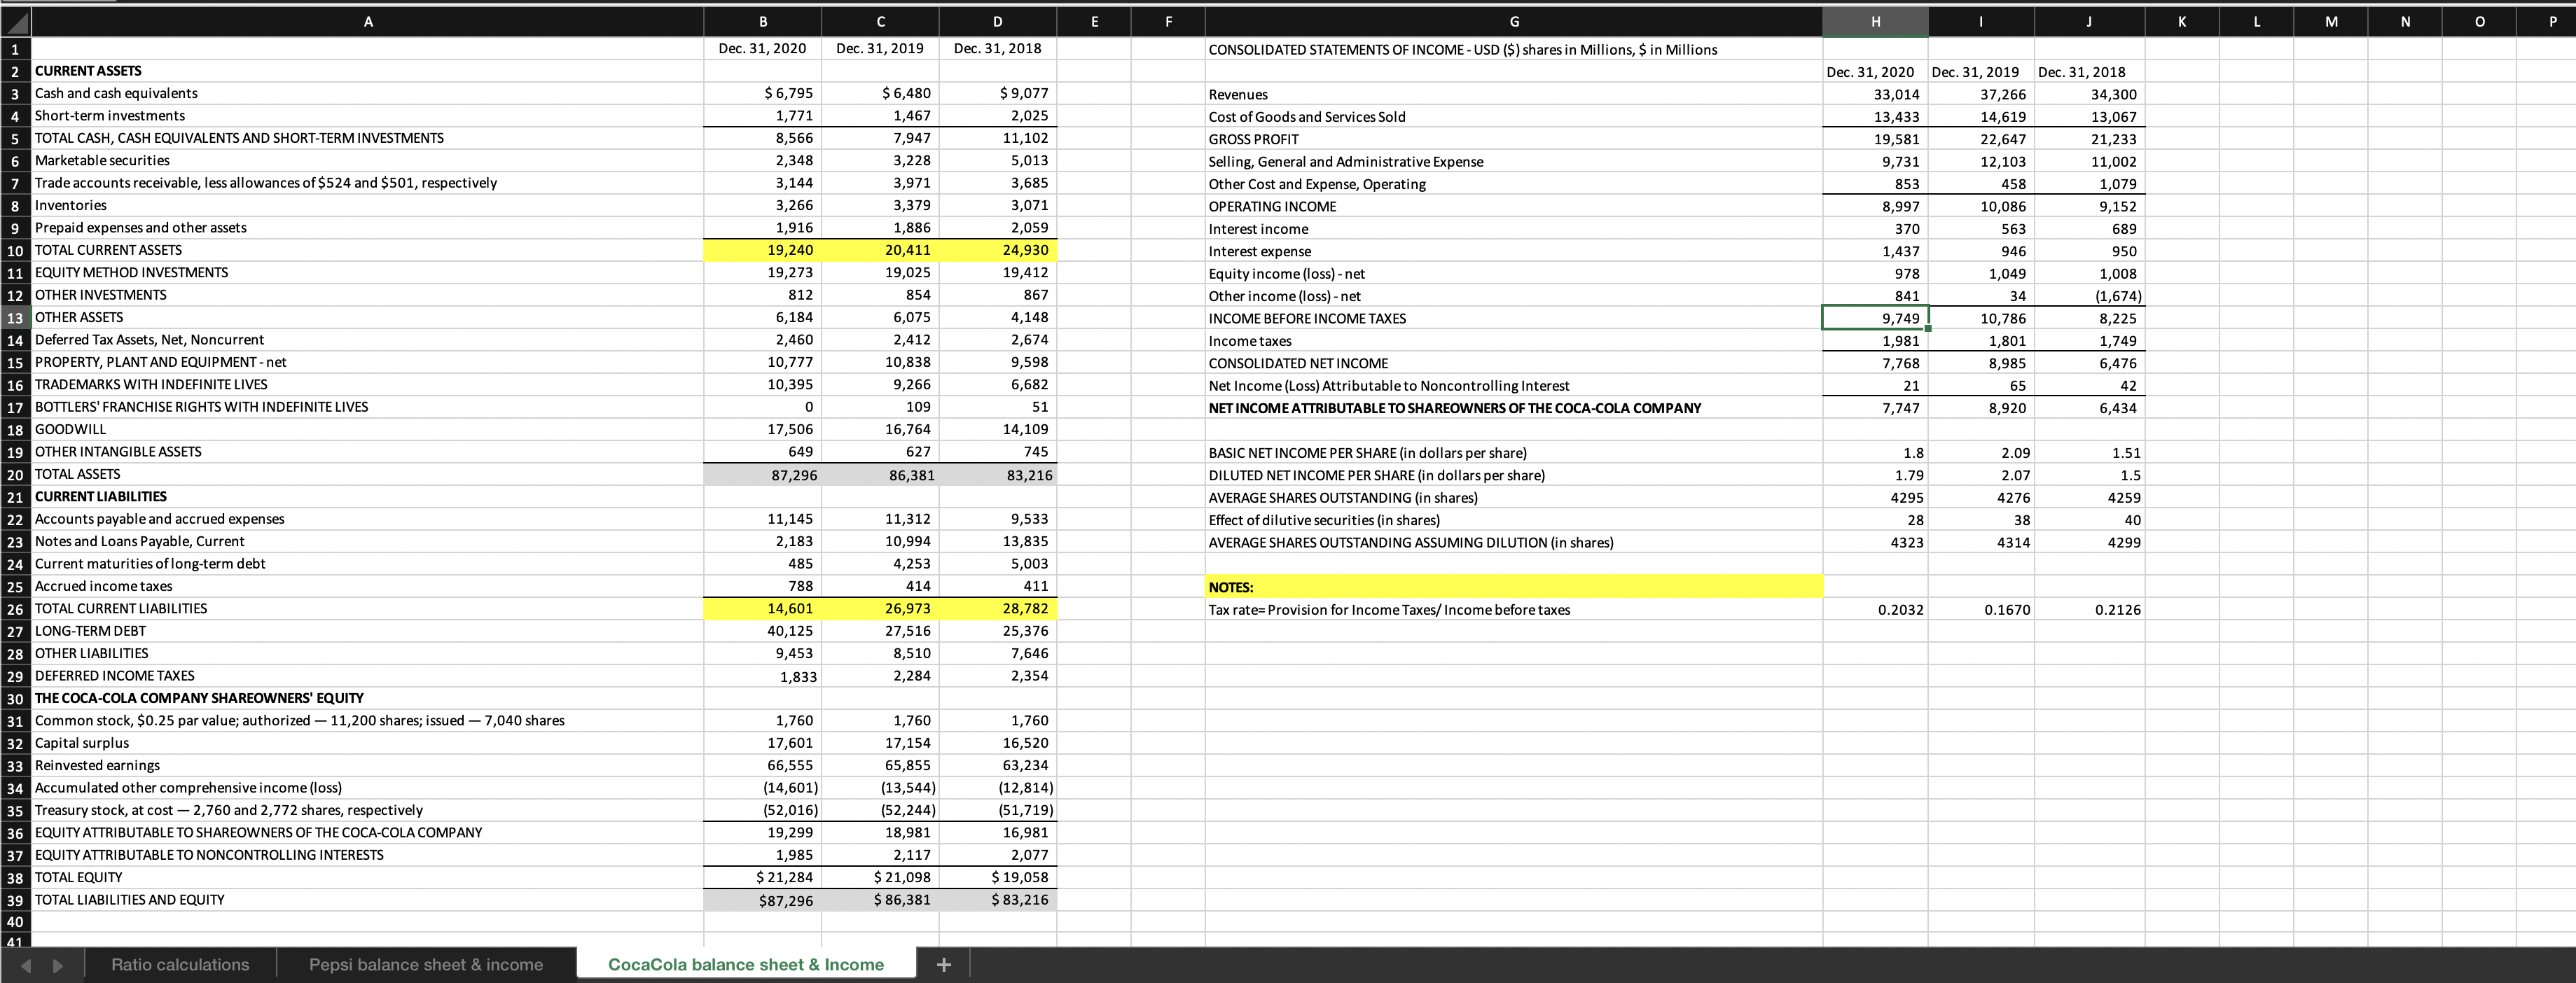Click the right sheet-navigation arrow
2576x983 pixels.
[58, 964]
